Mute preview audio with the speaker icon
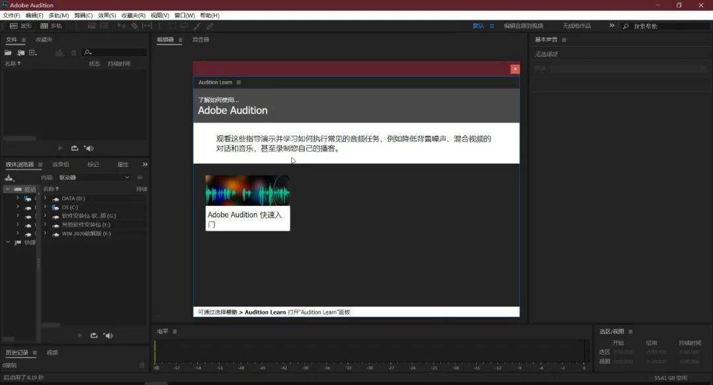713x385 pixels. pyautogui.click(x=89, y=148)
